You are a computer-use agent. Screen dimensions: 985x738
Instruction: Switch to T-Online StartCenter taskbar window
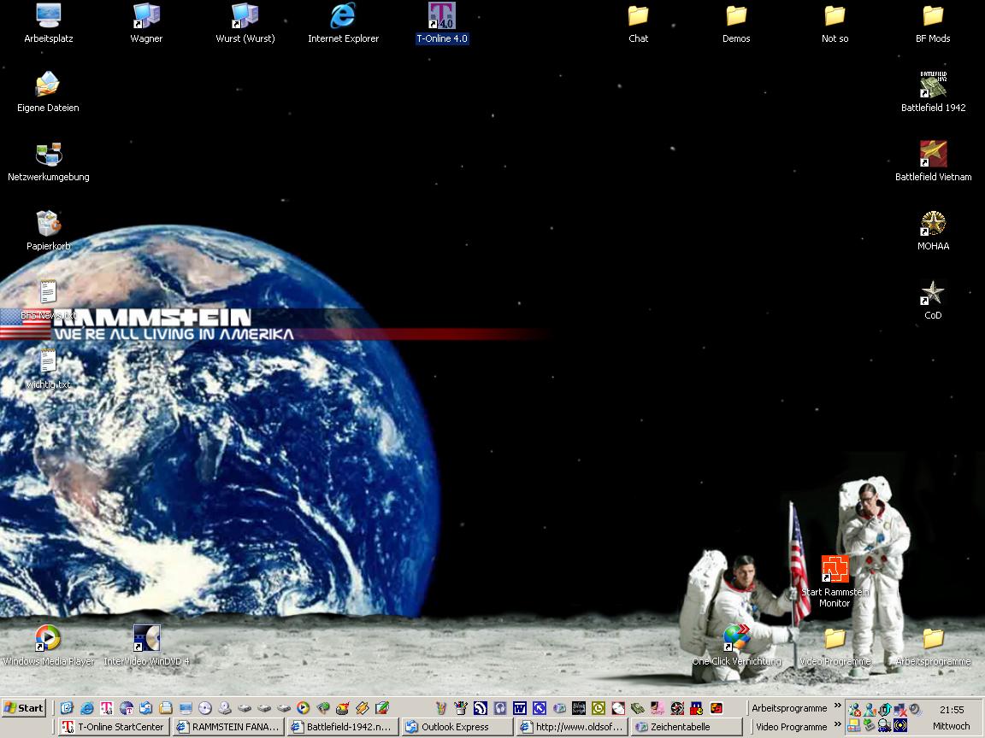[114, 727]
